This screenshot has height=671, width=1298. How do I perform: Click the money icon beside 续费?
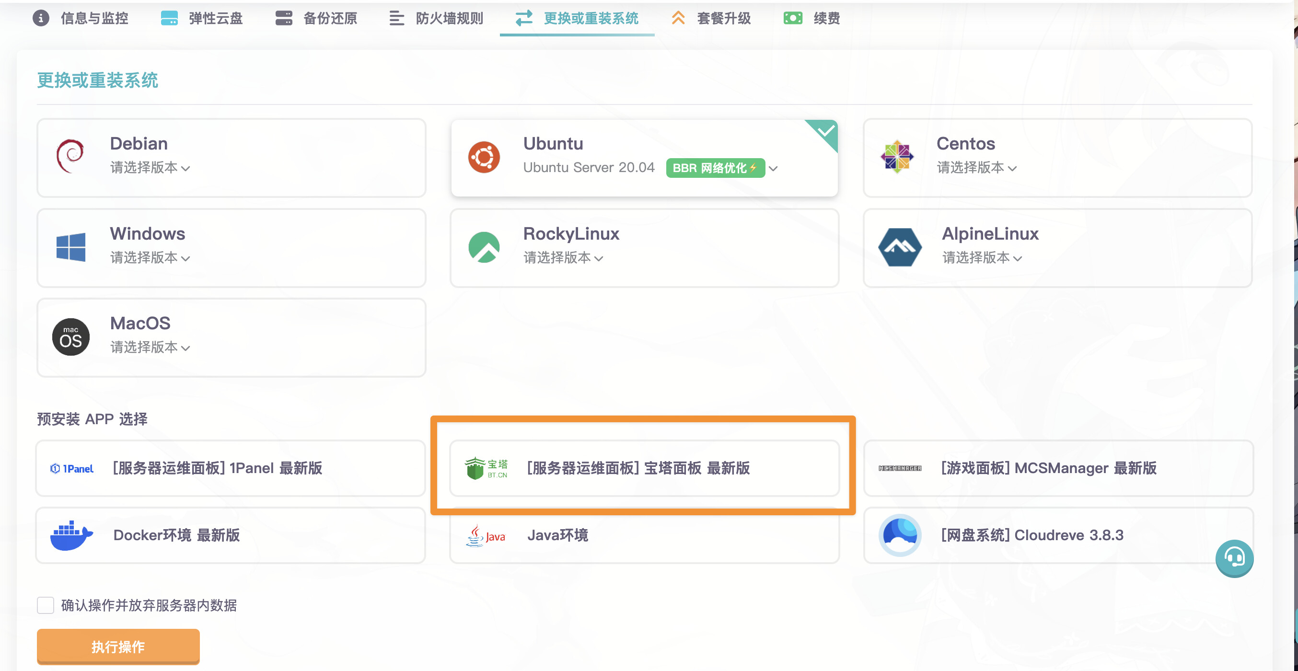tap(793, 18)
